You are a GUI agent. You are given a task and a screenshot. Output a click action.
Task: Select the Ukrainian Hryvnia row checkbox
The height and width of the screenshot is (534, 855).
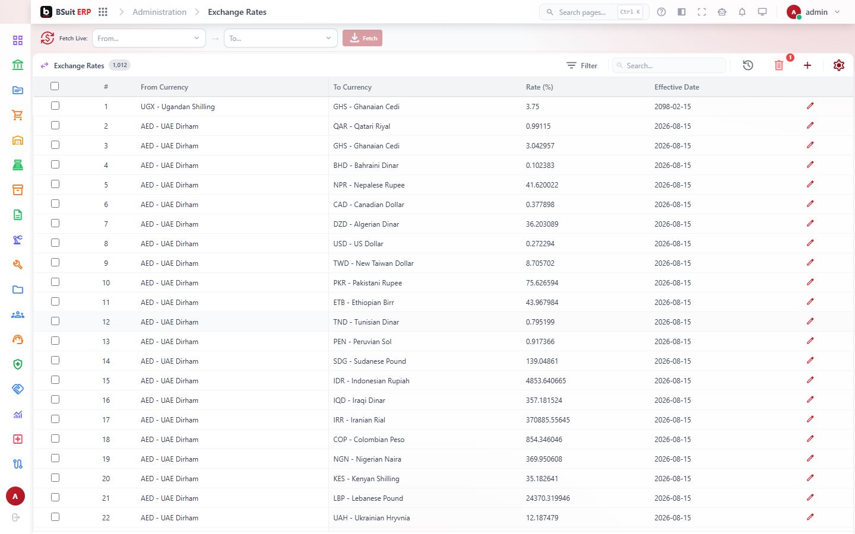(55, 517)
